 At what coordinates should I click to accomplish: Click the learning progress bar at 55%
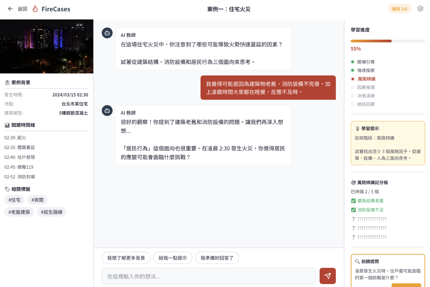pyautogui.click(x=388, y=41)
